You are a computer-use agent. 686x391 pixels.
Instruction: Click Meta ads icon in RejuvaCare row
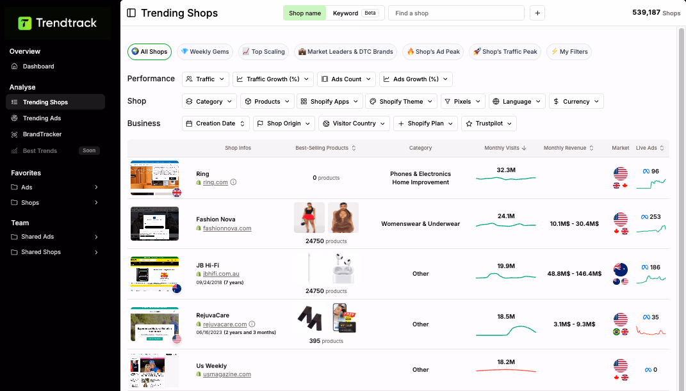point(646,317)
